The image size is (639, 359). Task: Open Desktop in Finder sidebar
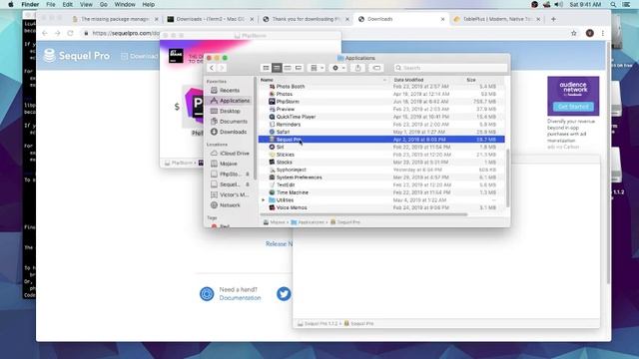(230, 111)
